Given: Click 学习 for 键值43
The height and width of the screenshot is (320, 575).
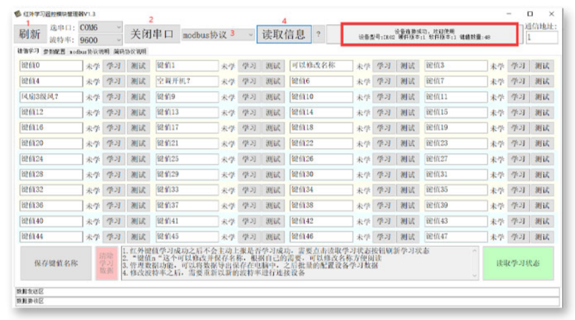Looking at the screenshot, I should click(518, 221).
